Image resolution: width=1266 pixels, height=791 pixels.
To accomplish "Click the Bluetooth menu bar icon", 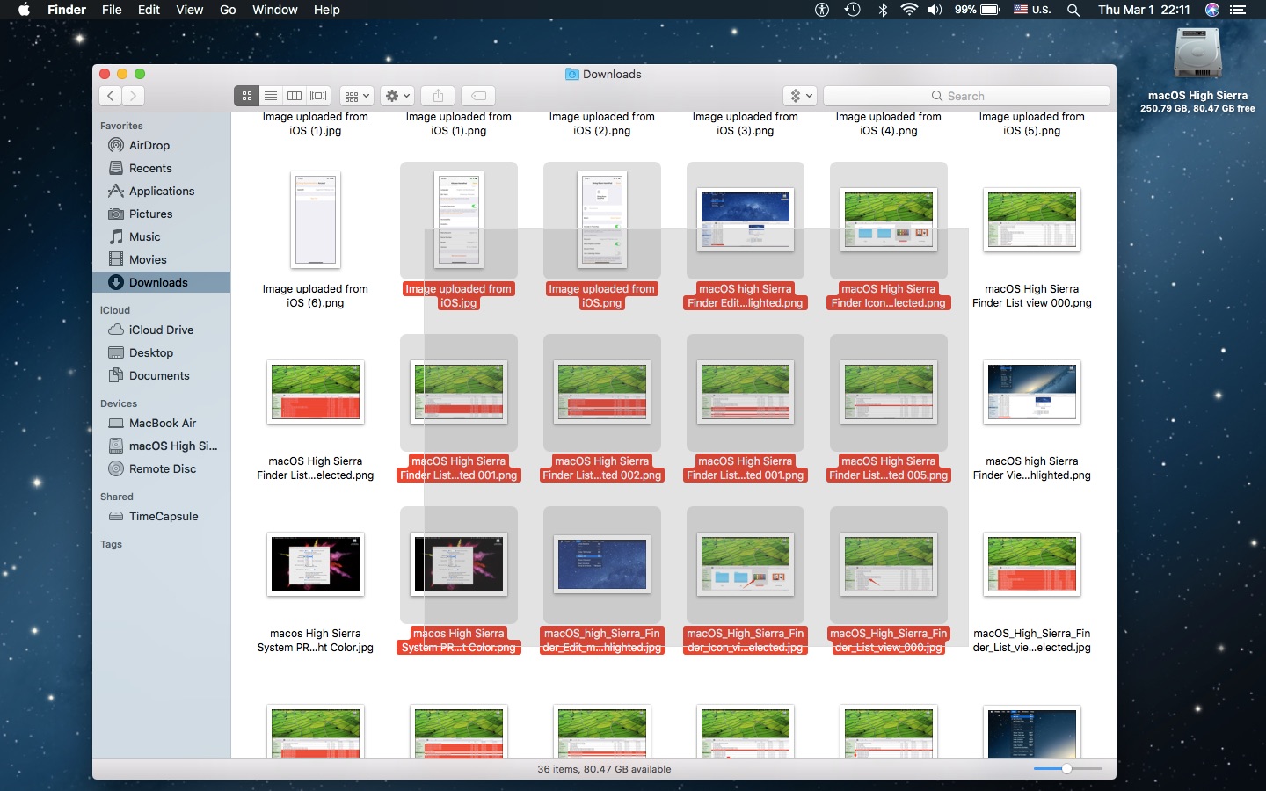I will tap(883, 10).
